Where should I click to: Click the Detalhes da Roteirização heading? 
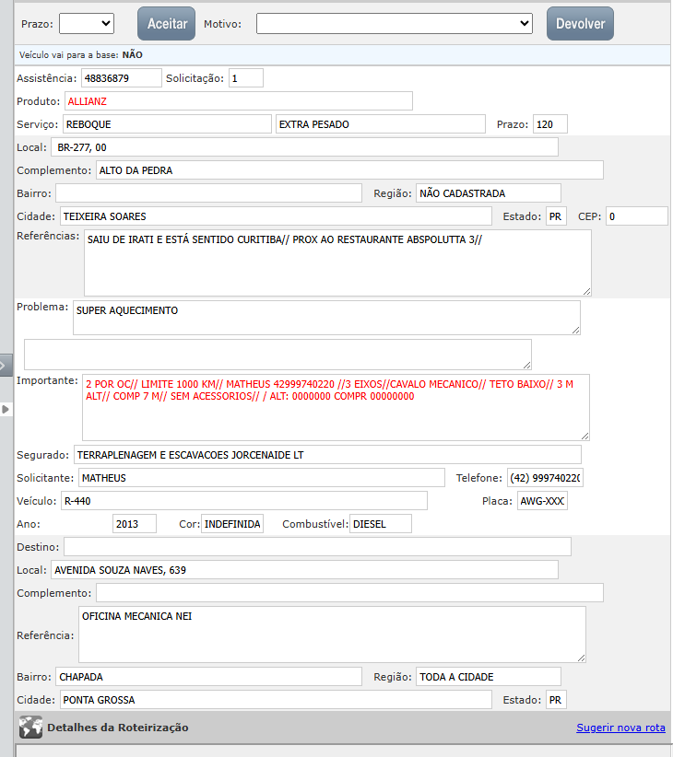pyautogui.click(x=118, y=728)
